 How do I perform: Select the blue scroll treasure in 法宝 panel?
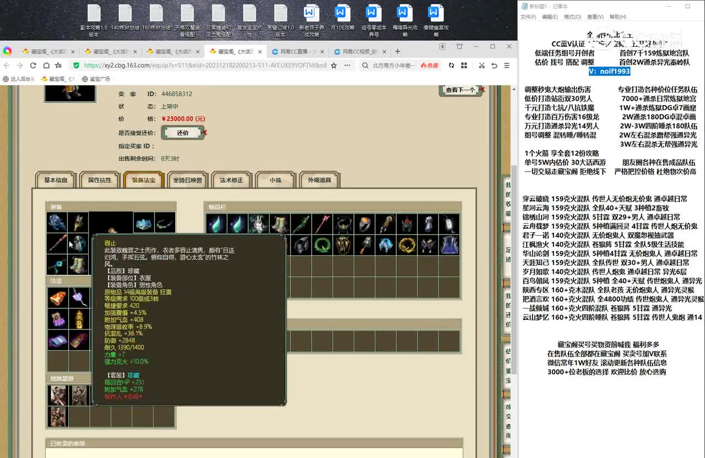58,340
